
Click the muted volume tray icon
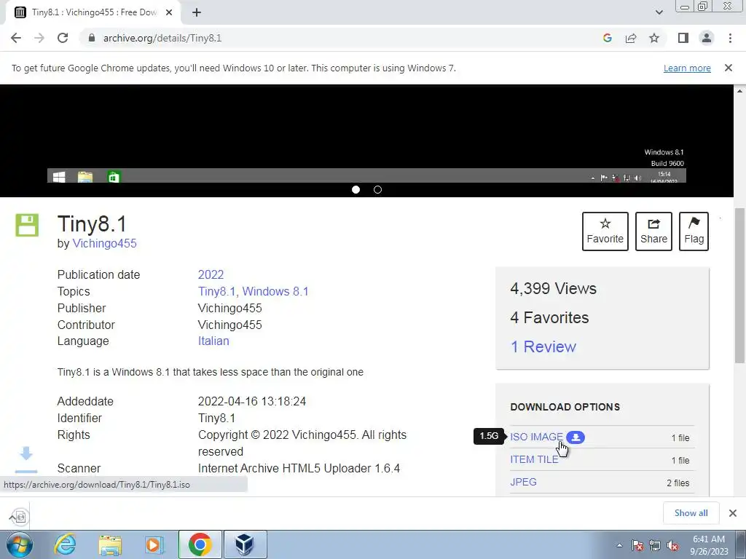[672, 545]
